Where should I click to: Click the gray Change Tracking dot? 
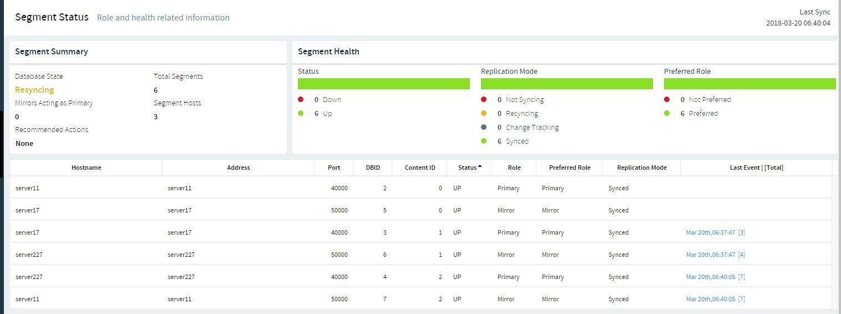click(484, 128)
